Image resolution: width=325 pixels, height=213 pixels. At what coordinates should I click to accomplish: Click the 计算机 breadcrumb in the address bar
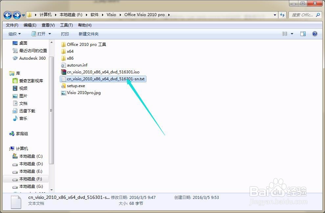click(x=45, y=15)
